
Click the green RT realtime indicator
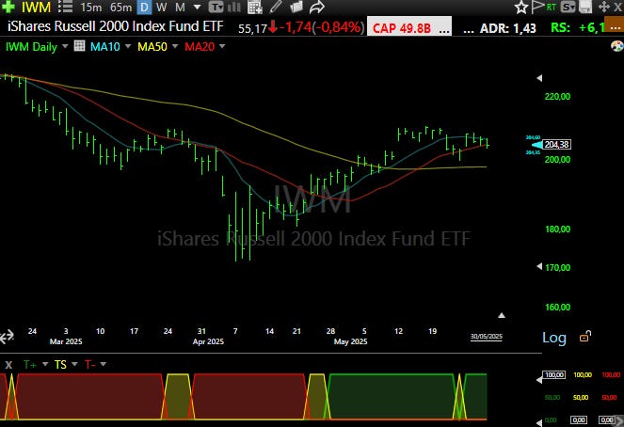point(552,8)
